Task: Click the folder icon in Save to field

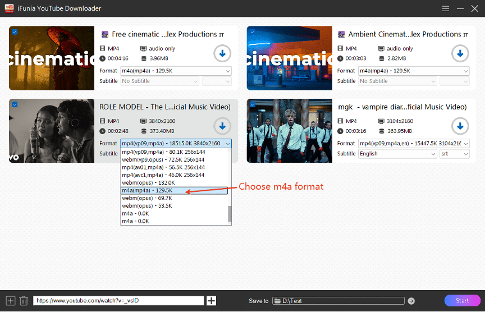Action: (277, 301)
